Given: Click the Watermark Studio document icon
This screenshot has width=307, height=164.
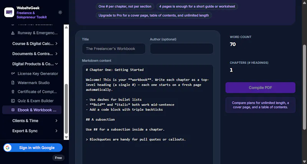Looking at the screenshot, I should [13, 83].
